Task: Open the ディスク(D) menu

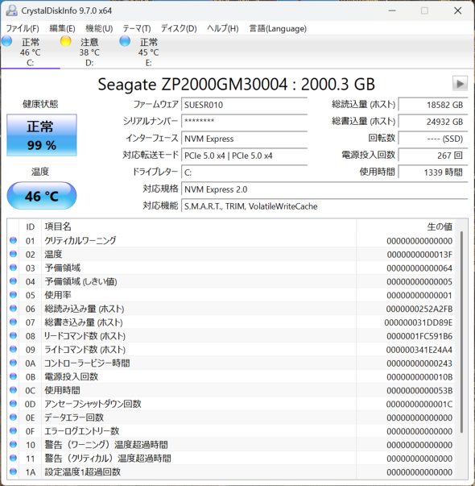Action: 179,28
